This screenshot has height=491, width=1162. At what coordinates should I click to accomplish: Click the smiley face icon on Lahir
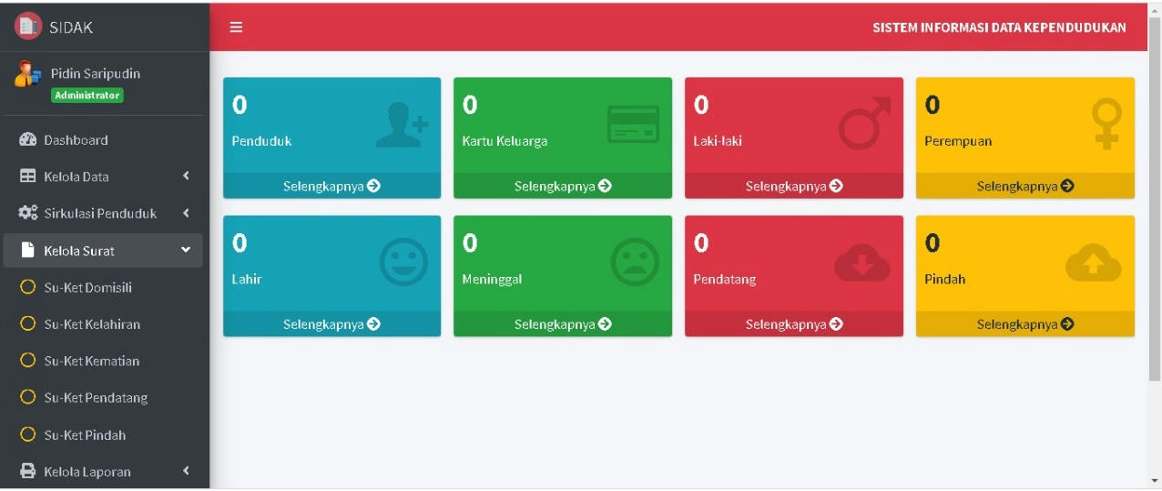(403, 262)
